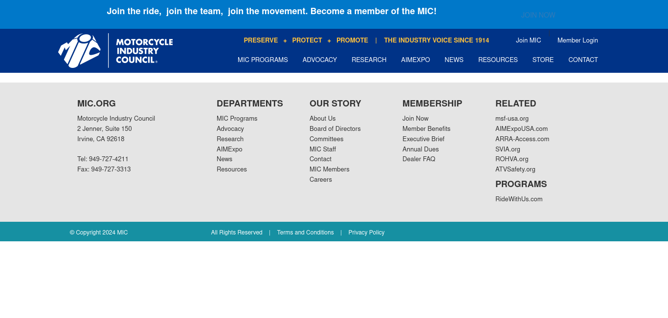Click THE INDUSTRY VOICE SINCE 1914 text
The width and height of the screenshot is (668, 318).
pos(436,41)
